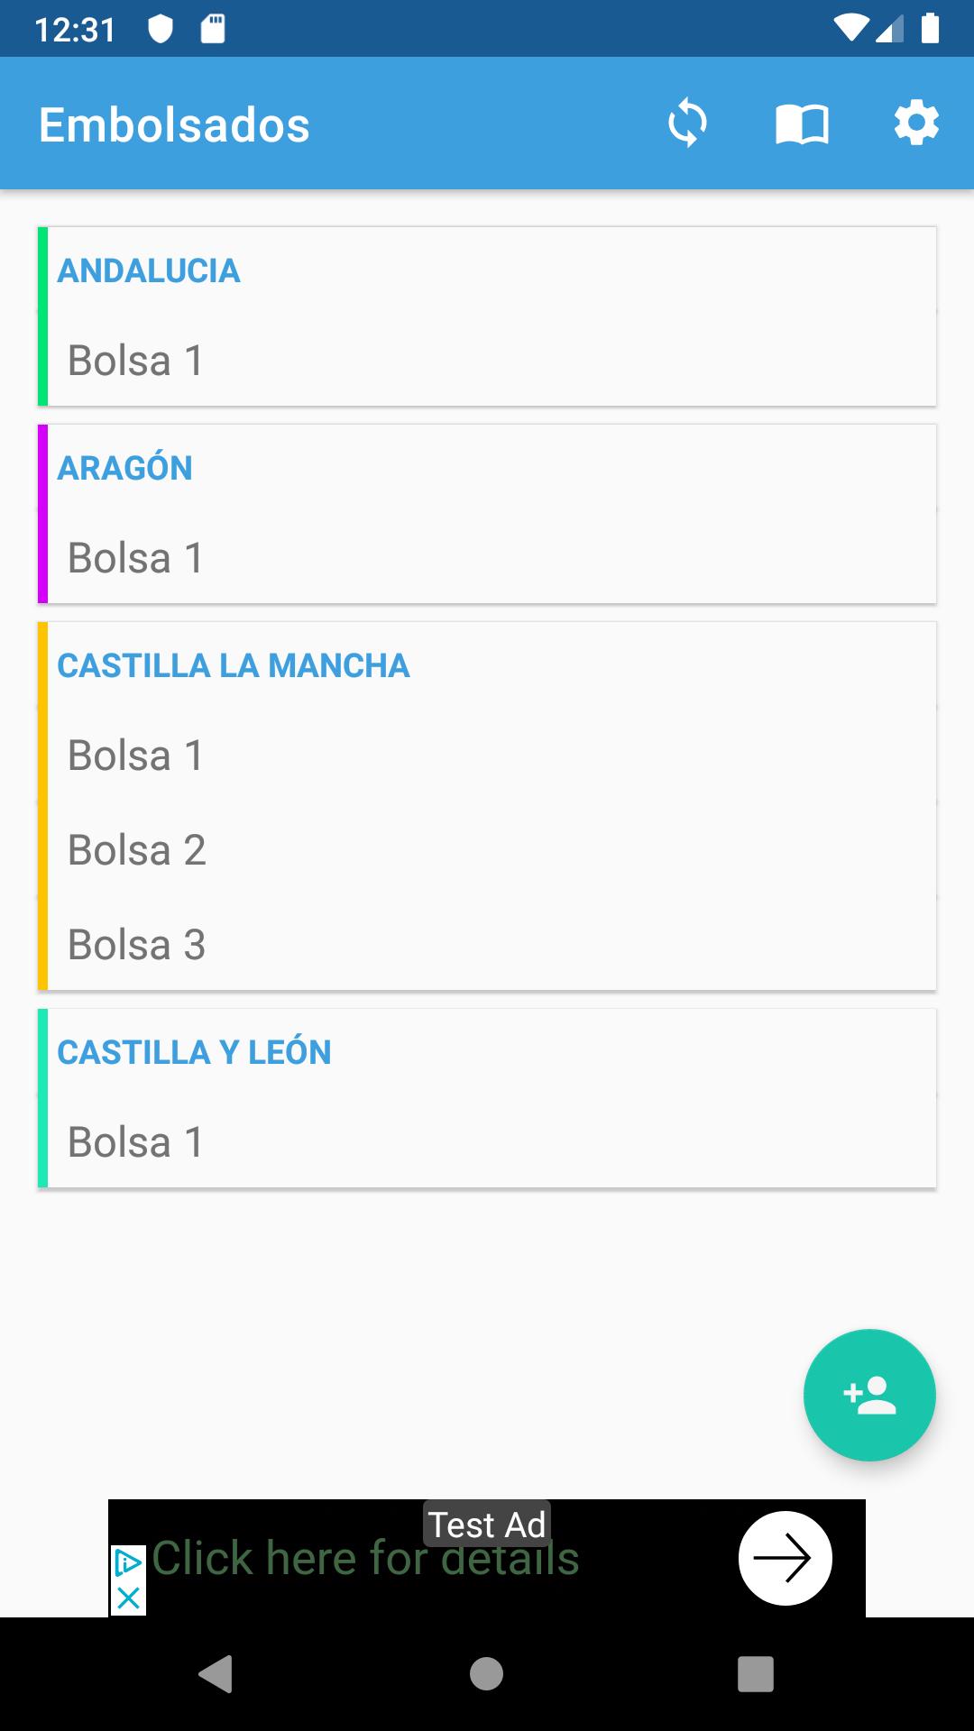The height and width of the screenshot is (1731, 974).
Task: Tap the AdChoices info triangle icon
Action: 128,1562
